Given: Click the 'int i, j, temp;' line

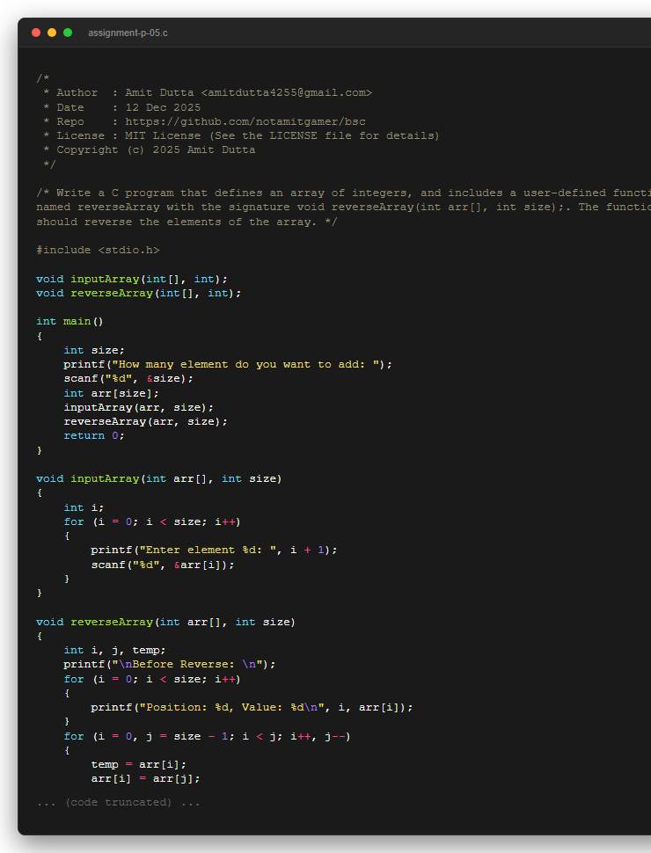Looking at the screenshot, I should coord(115,650).
